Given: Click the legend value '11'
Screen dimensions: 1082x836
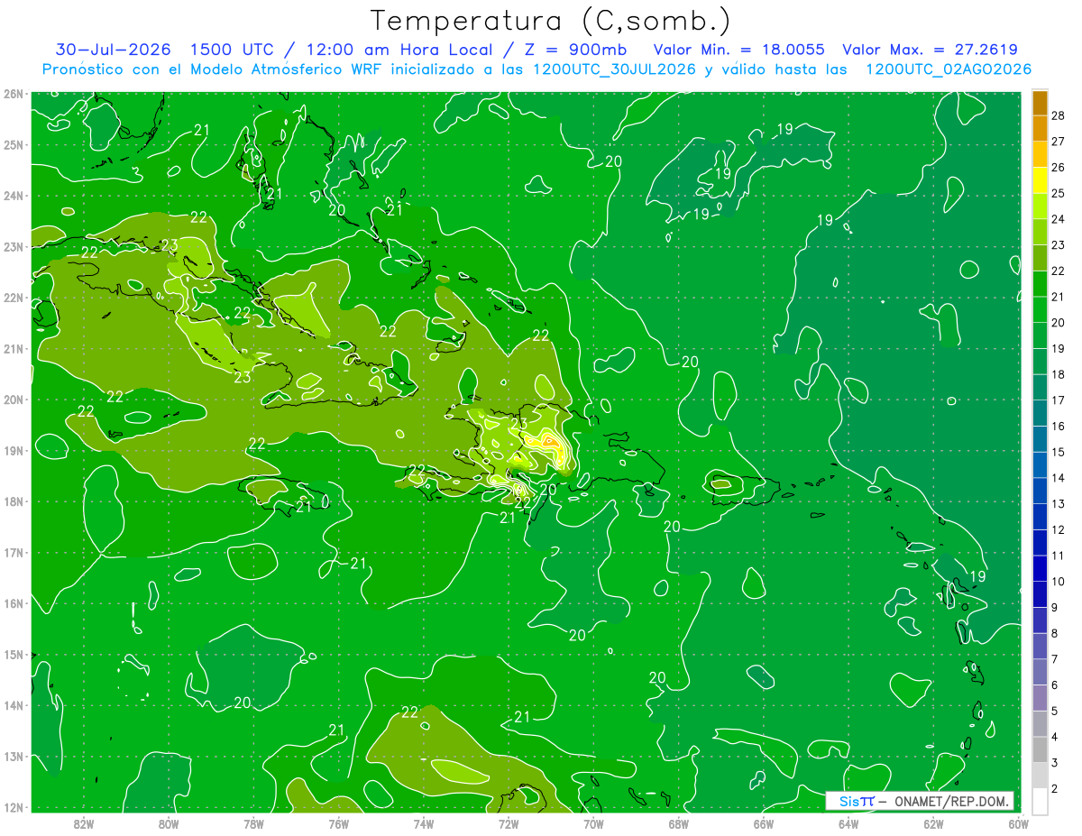Looking at the screenshot, I should point(1059,556).
